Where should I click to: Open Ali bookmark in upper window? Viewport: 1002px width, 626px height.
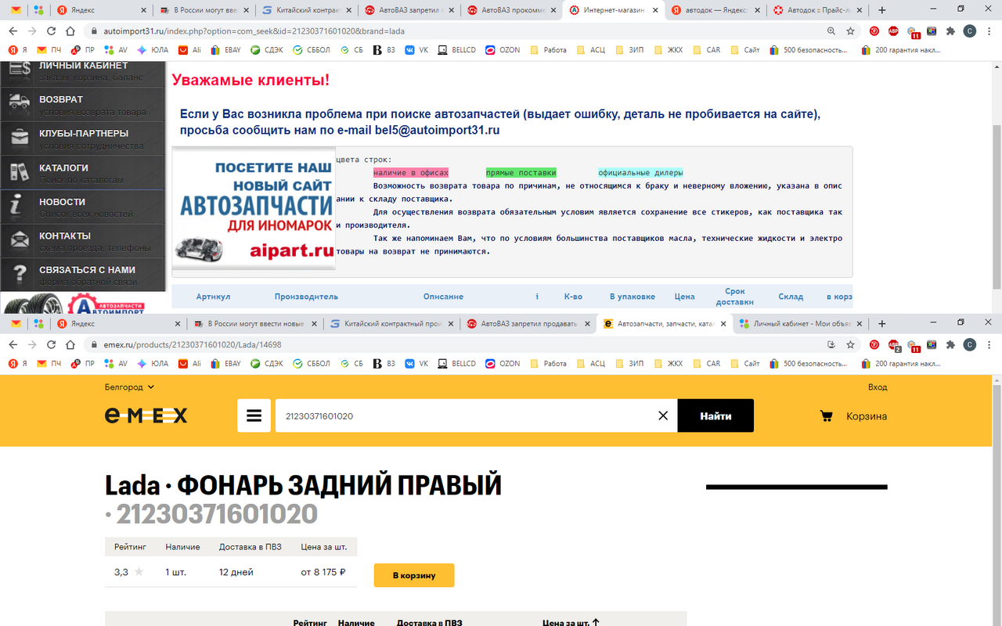[190, 49]
